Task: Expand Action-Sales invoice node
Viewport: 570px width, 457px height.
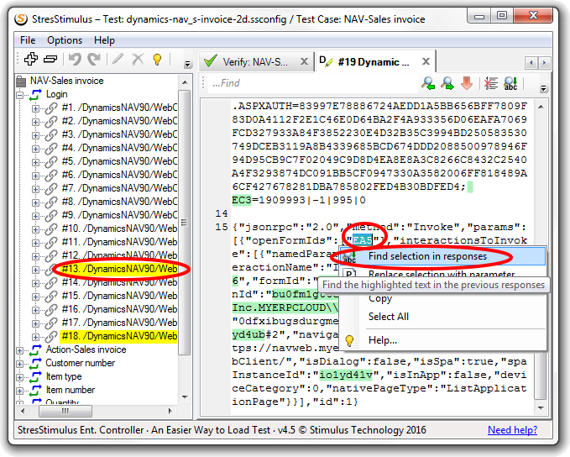Action: tap(20, 351)
